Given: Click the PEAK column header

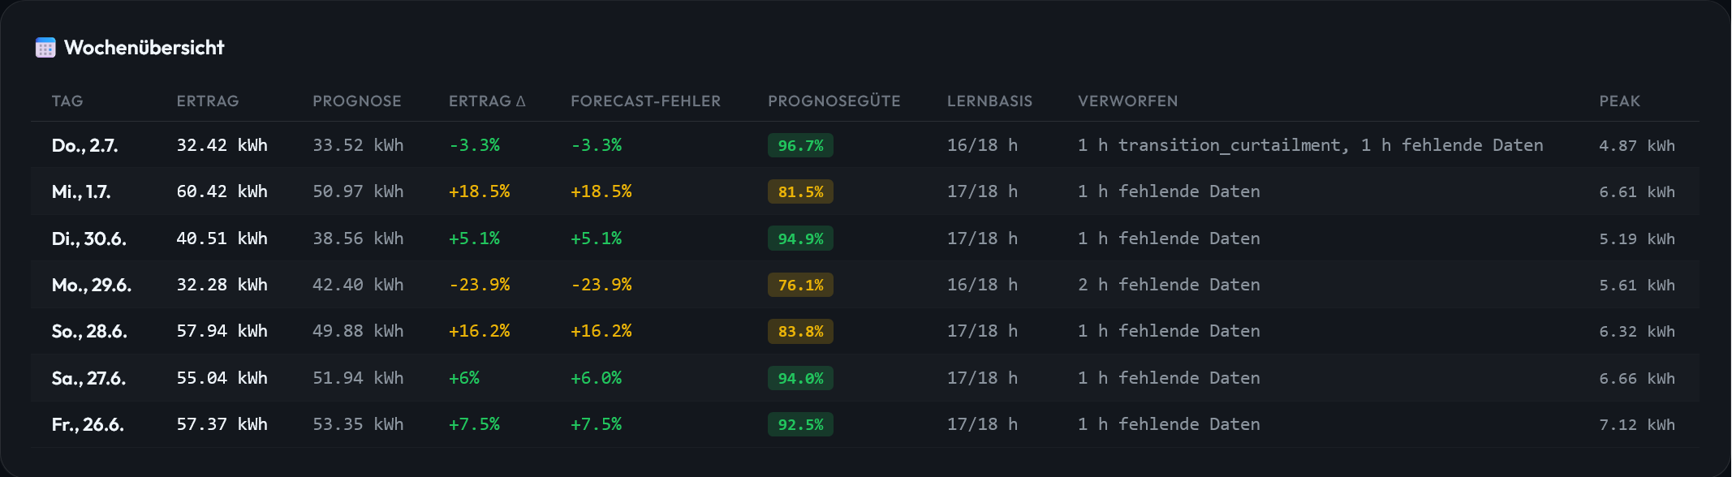Looking at the screenshot, I should pos(1619,101).
